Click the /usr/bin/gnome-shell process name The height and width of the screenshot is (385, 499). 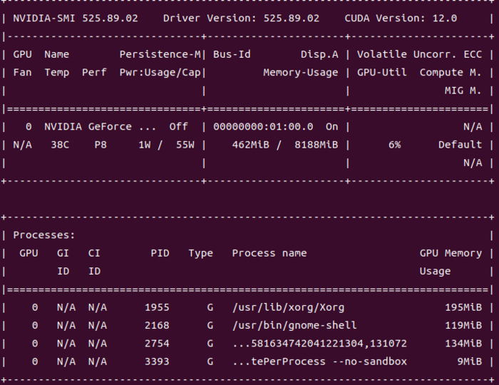tap(294, 326)
